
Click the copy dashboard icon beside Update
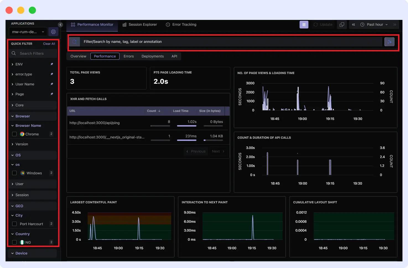click(x=342, y=25)
